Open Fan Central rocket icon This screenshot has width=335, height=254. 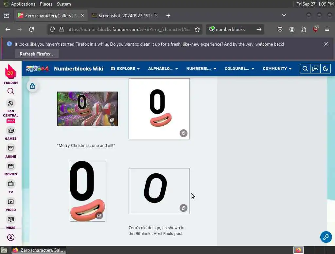[x=11, y=103]
